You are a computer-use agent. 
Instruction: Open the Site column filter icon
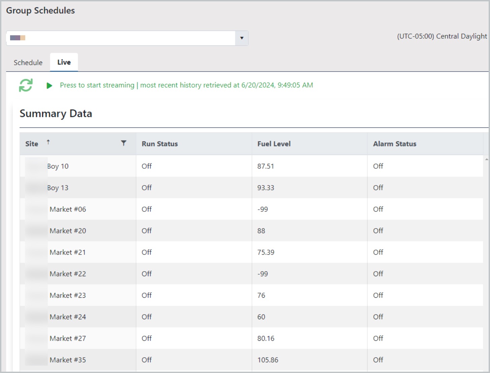coord(124,143)
